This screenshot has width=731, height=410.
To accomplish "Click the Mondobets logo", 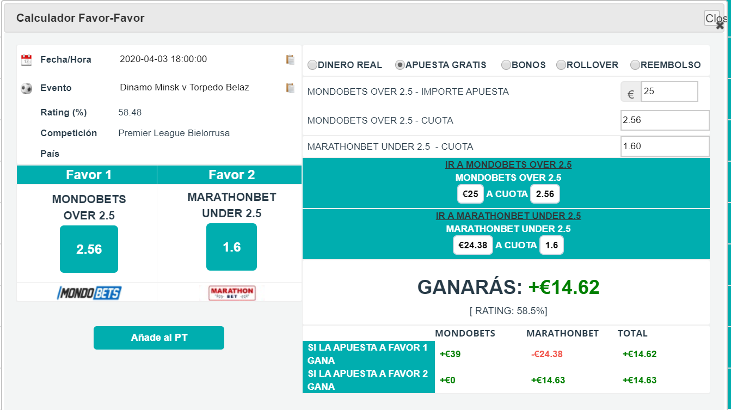I will pyautogui.click(x=89, y=293).
